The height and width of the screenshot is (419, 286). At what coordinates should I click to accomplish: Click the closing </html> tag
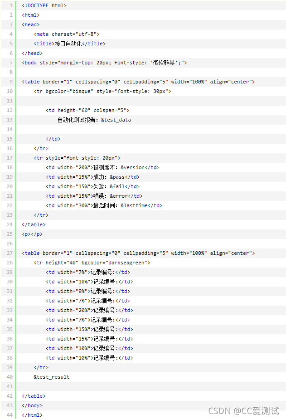point(32,415)
